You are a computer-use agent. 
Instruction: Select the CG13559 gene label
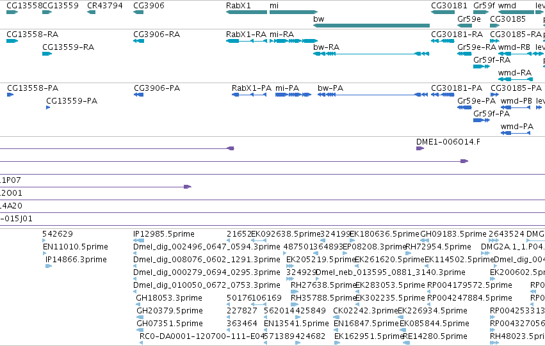[x=60, y=6]
